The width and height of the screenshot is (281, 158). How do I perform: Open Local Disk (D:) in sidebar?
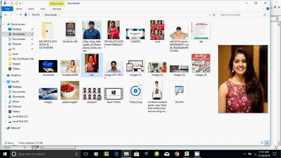click(x=20, y=122)
